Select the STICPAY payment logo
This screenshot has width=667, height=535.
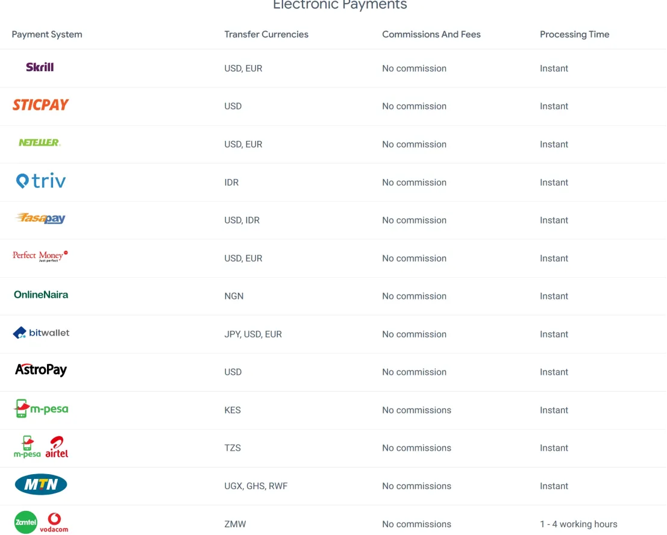click(x=41, y=105)
